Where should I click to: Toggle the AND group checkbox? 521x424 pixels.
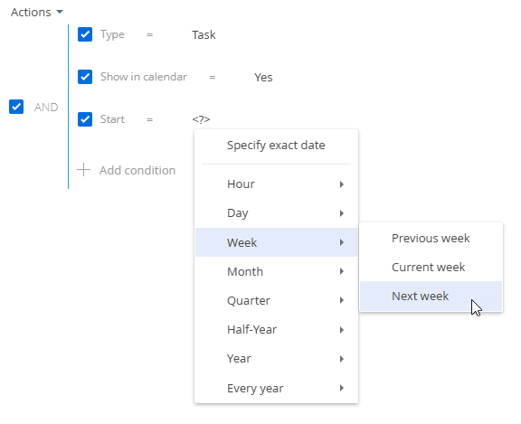(16, 107)
